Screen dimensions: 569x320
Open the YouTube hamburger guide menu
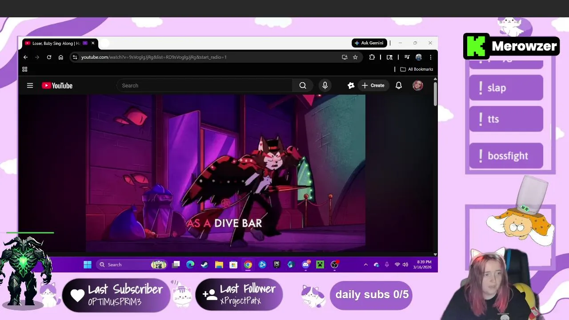[x=30, y=85]
